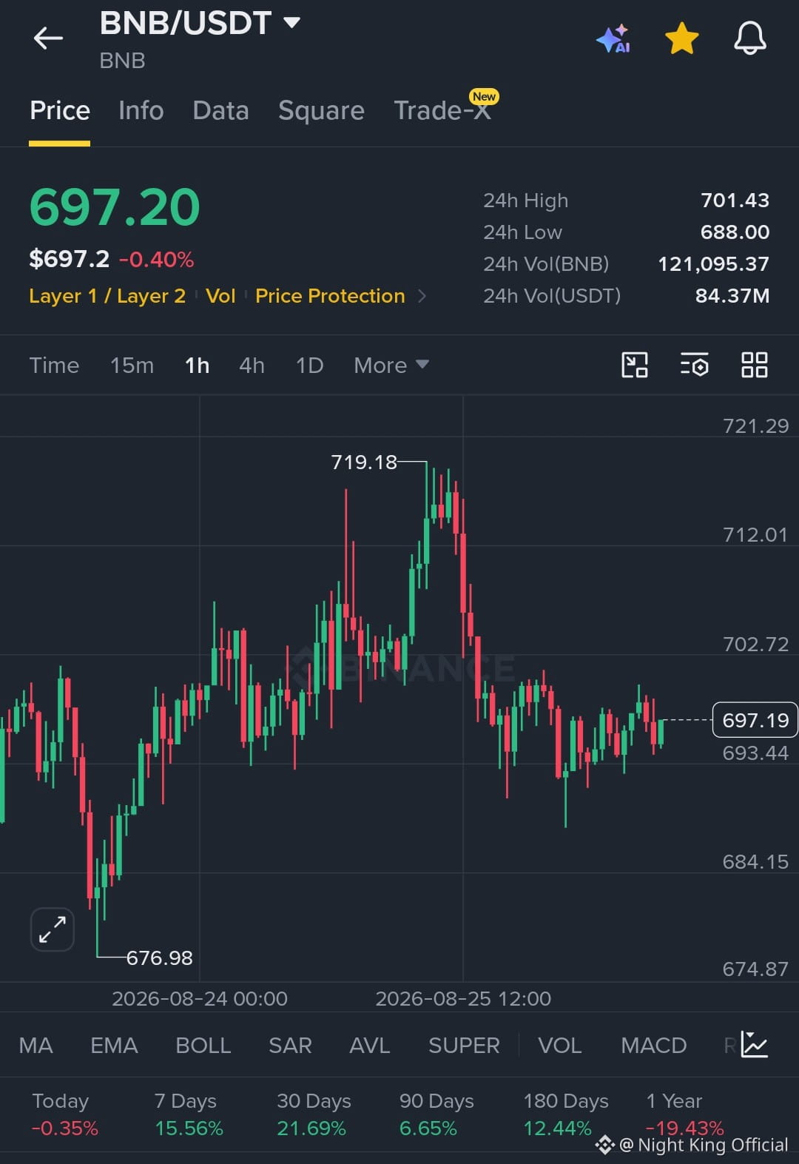Tap the 721.29 price axis label
The image size is (799, 1164).
[755, 426]
